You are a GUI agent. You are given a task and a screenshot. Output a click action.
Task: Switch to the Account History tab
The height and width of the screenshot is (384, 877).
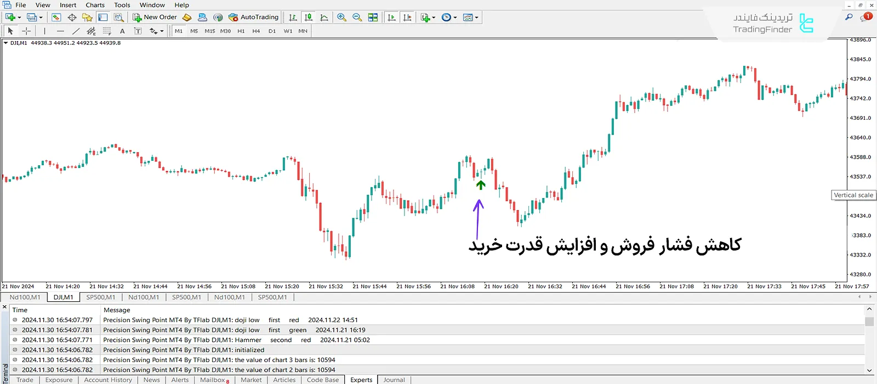click(108, 380)
